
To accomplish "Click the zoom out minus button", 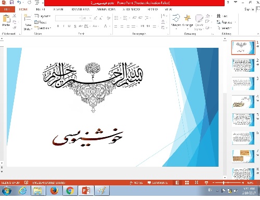I will [213, 183].
